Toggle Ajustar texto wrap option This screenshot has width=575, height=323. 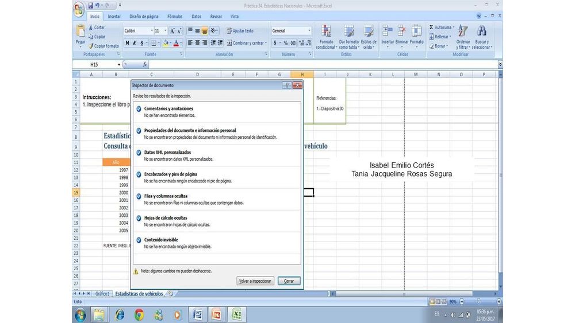pos(240,31)
